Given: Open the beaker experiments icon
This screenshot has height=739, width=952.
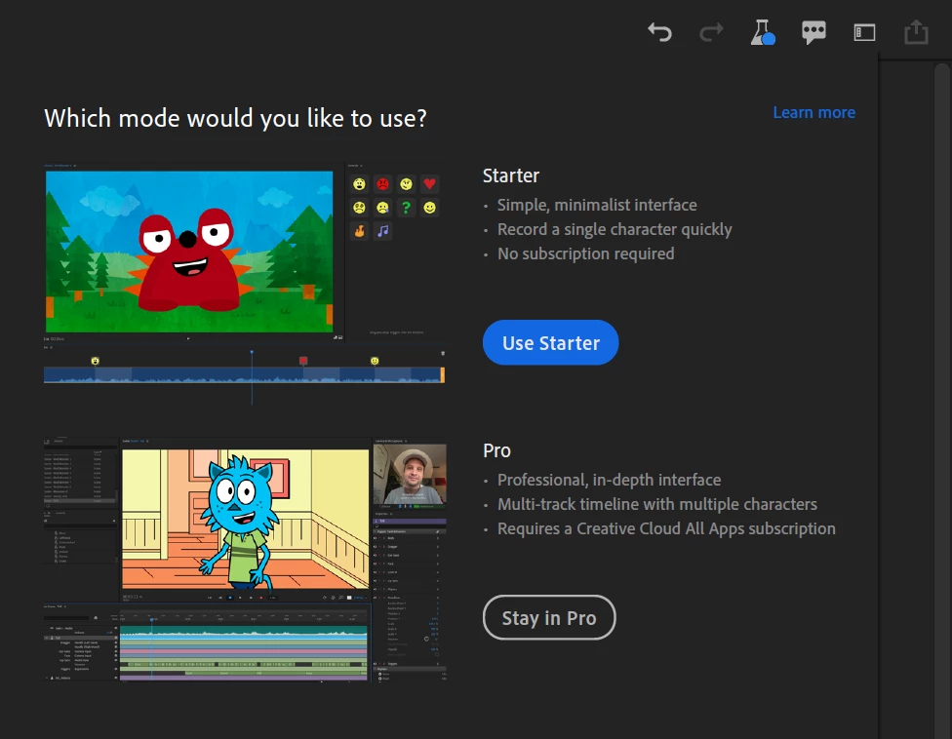Looking at the screenshot, I should pos(762,32).
